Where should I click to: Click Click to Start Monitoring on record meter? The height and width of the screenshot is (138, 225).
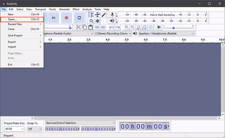coord(162,15)
